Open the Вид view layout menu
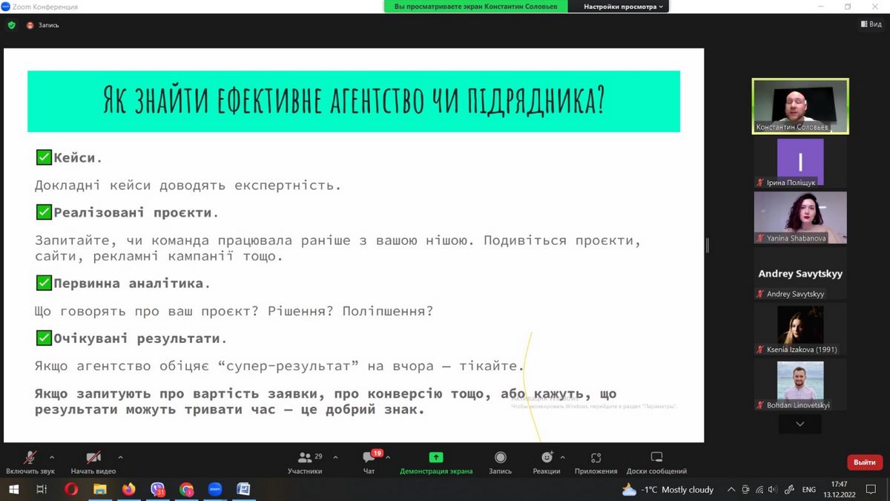 (871, 24)
